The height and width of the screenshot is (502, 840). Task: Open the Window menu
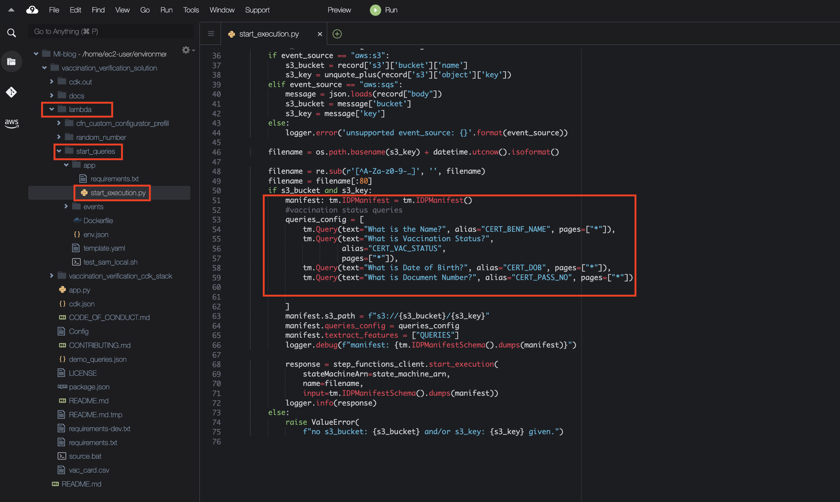click(x=222, y=10)
